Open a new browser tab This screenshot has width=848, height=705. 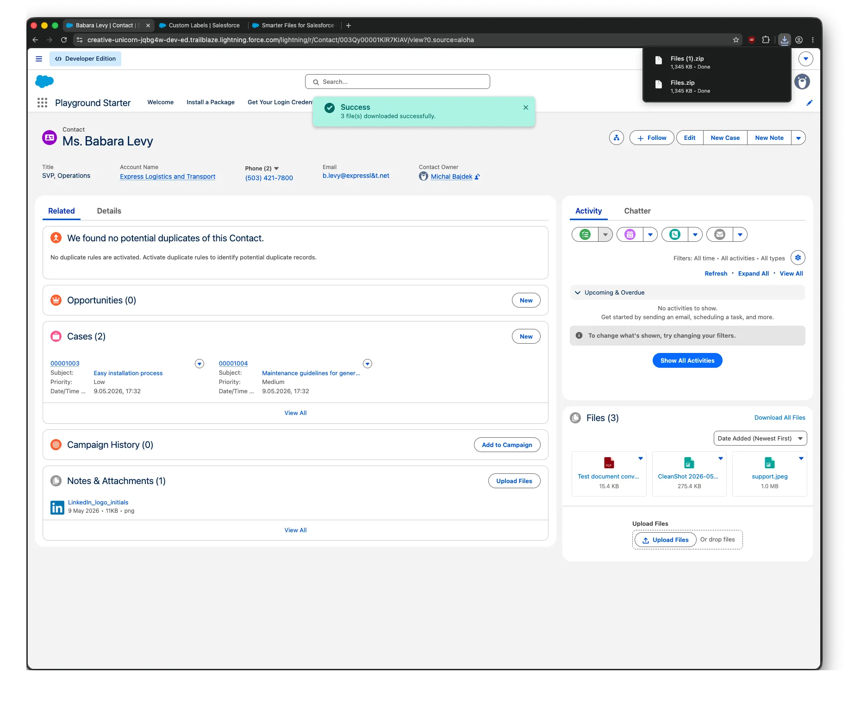point(348,25)
